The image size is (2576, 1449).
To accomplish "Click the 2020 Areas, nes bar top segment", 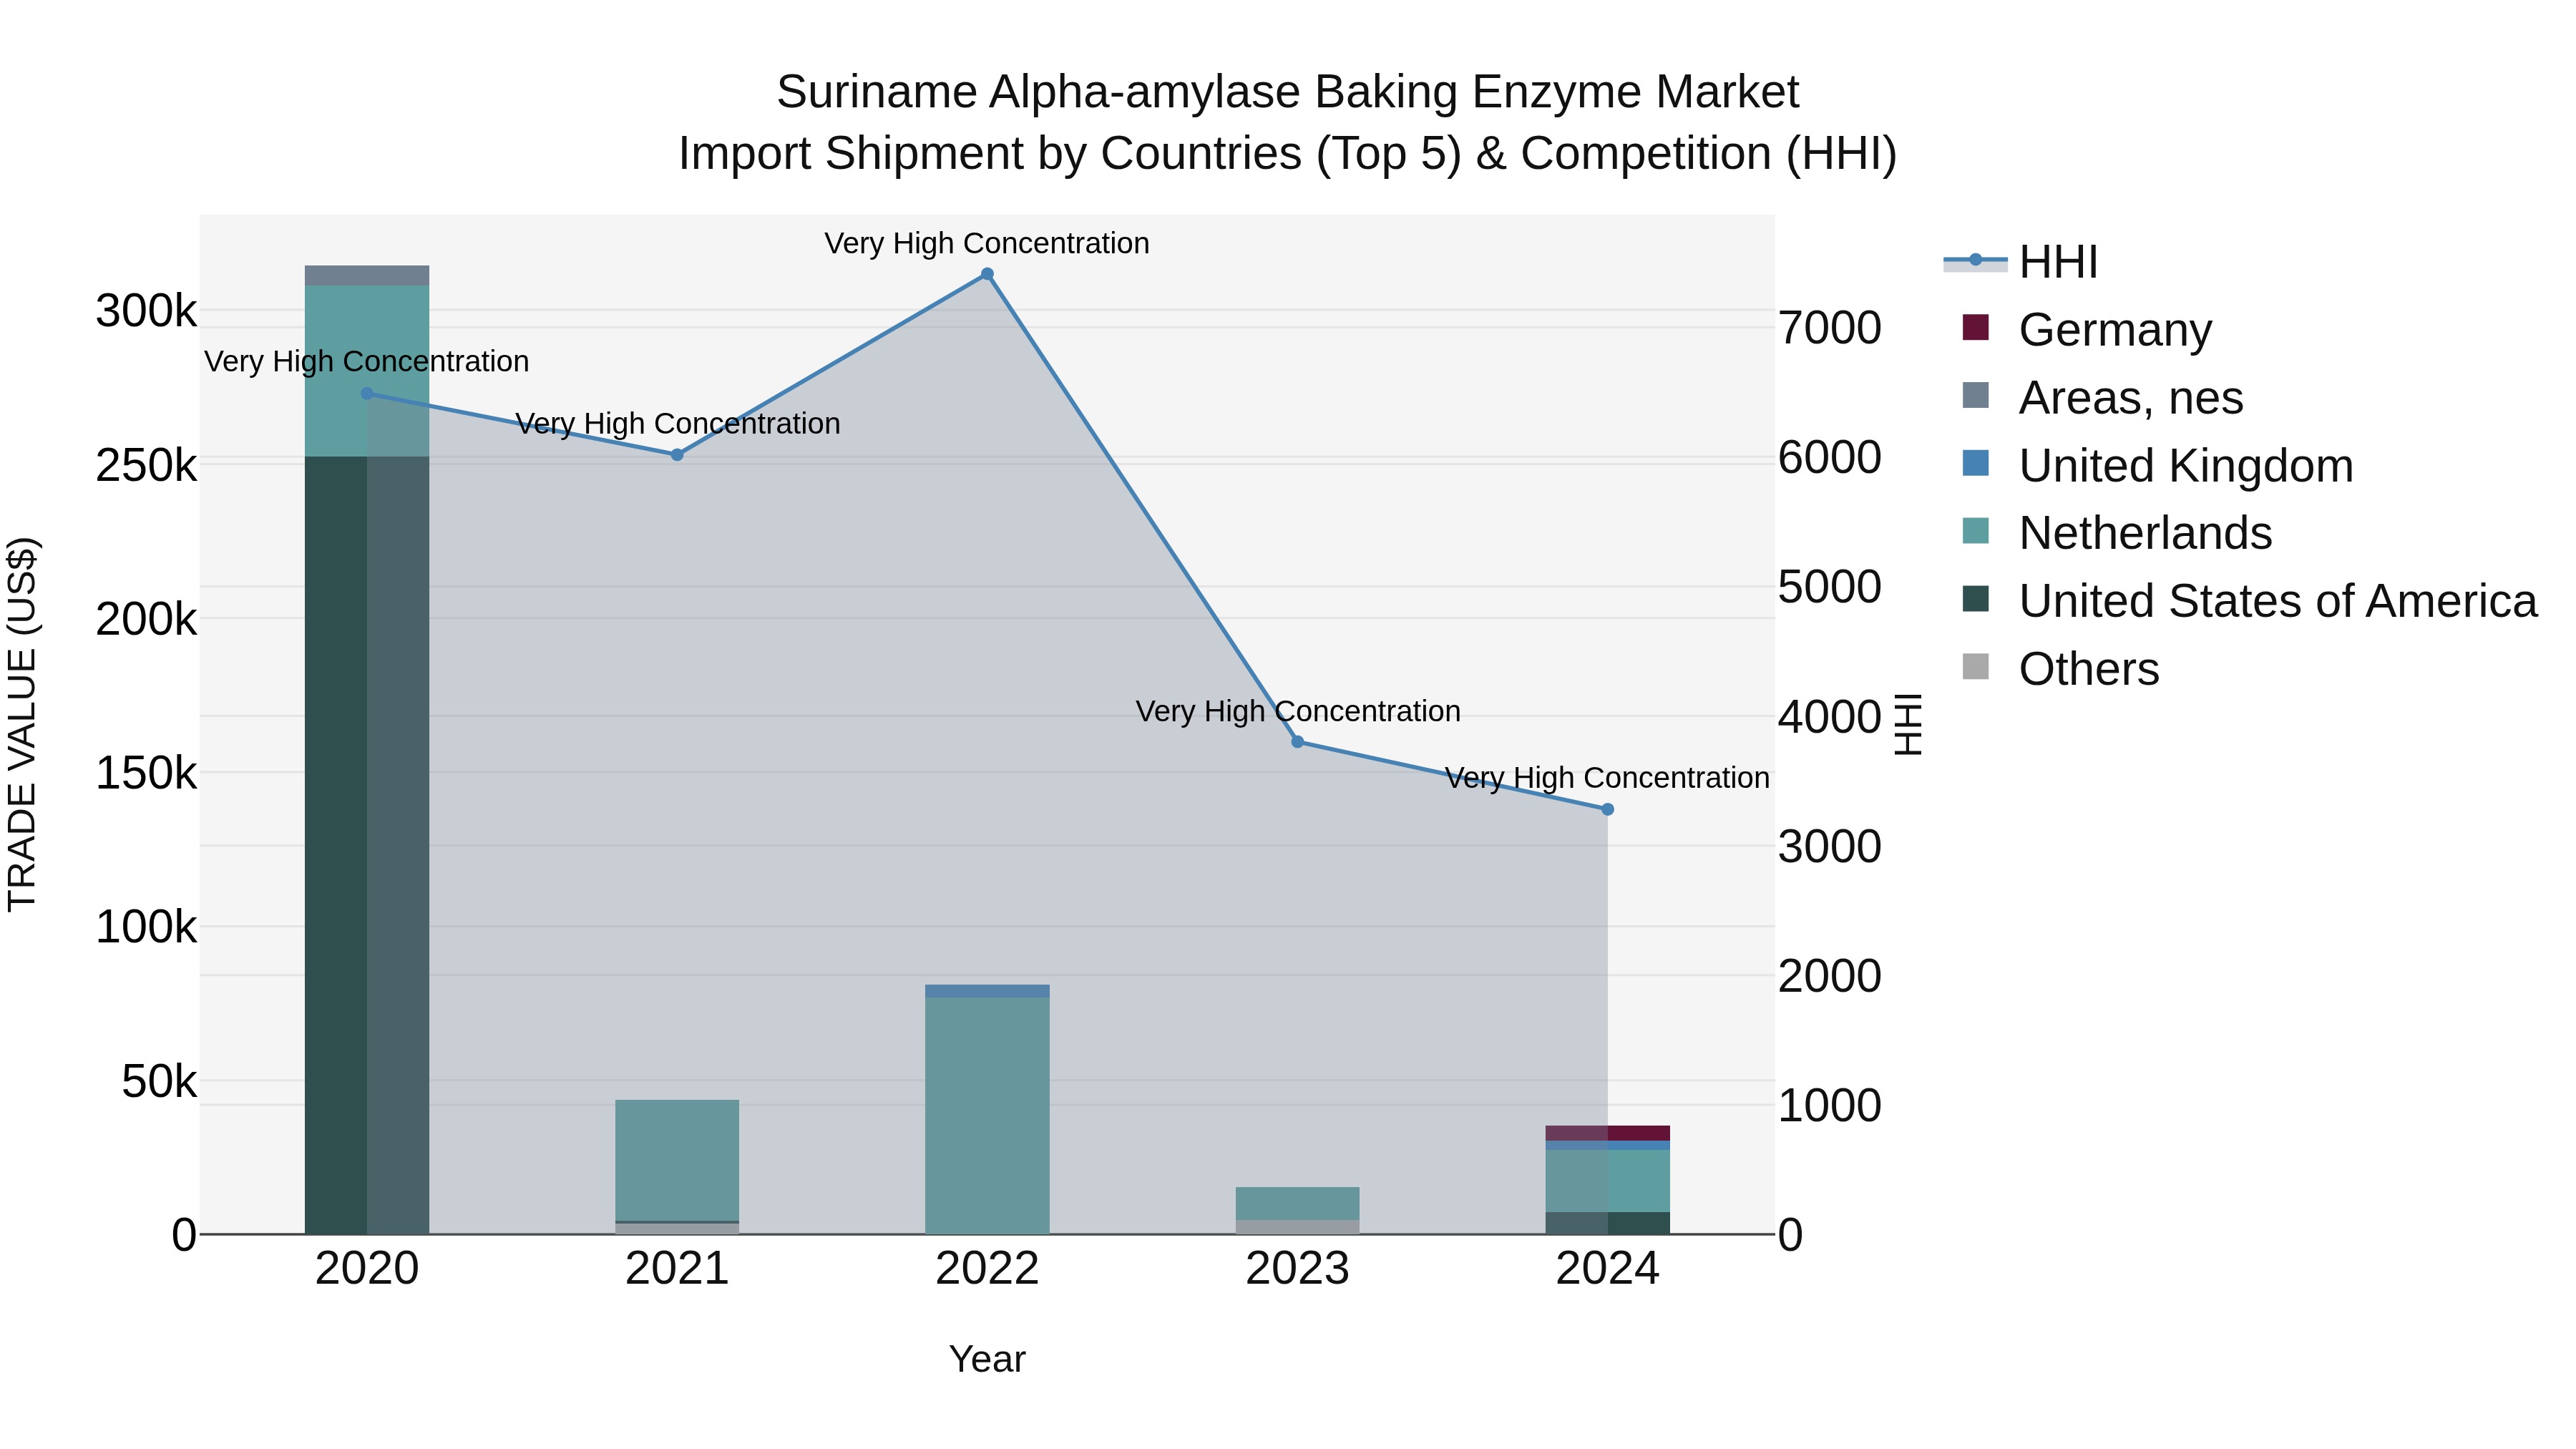I will click(x=367, y=276).
